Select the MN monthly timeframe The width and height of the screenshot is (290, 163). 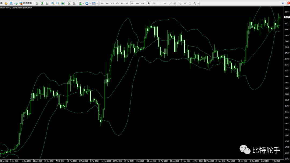[x=142, y=3]
